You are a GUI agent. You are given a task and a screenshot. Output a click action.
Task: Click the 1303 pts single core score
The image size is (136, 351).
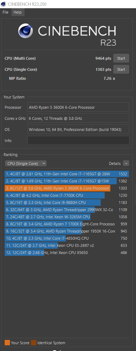pyautogui.click(x=103, y=69)
